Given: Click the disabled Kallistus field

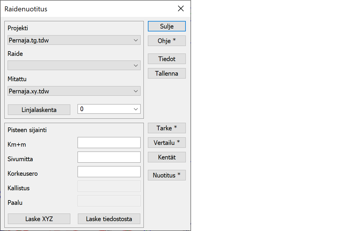Looking at the screenshot, I should 109,186.
